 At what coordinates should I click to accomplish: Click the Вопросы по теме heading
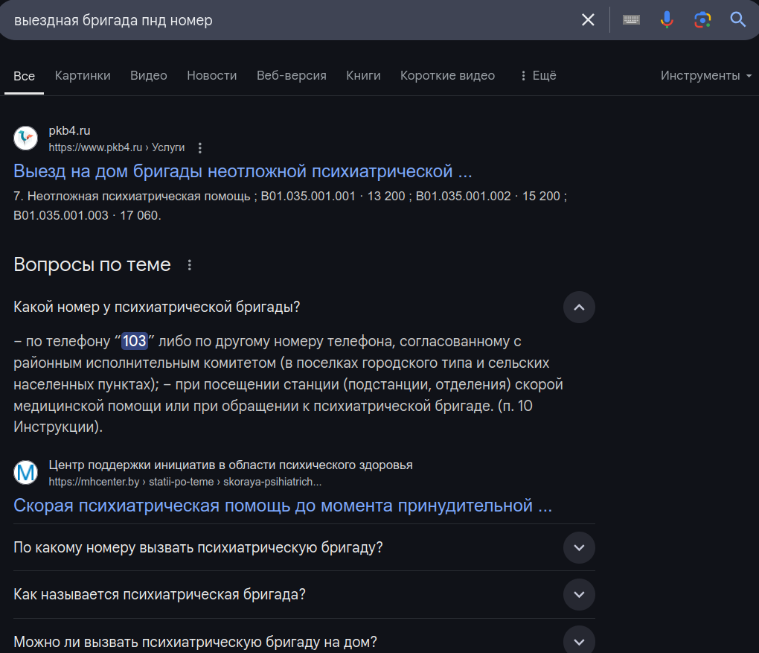pyautogui.click(x=92, y=264)
